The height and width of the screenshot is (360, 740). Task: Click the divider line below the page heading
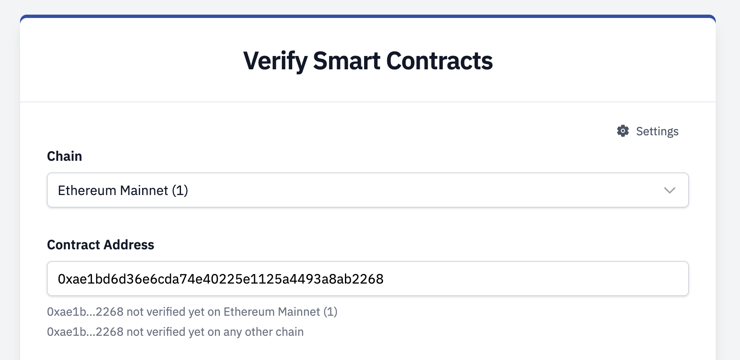pyautogui.click(x=368, y=102)
